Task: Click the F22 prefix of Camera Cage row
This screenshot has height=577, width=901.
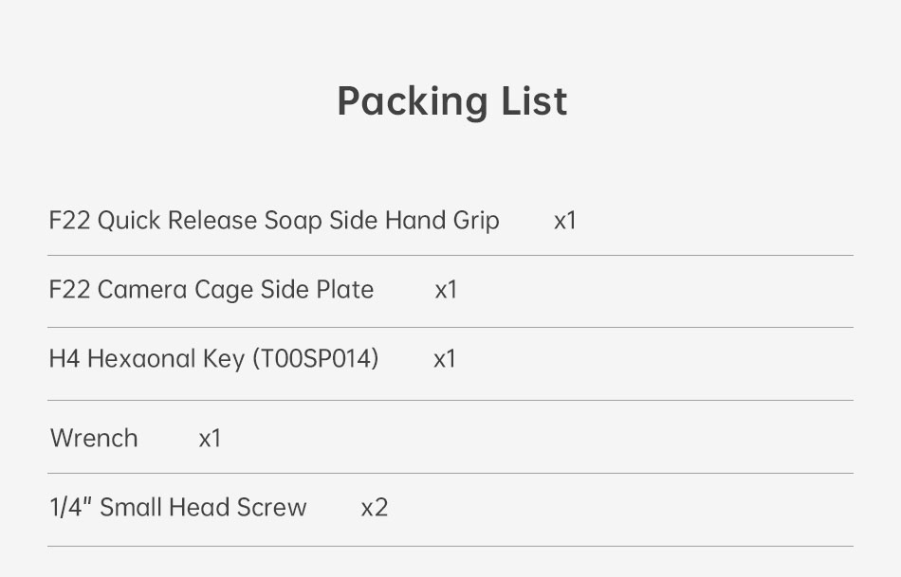Action: tap(68, 290)
